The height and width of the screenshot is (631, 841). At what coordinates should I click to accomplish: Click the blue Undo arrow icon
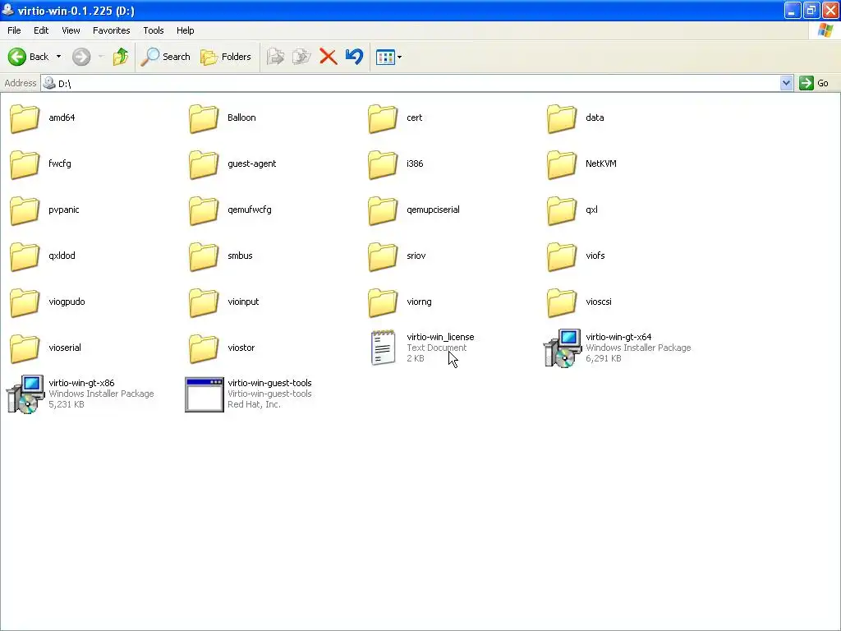pos(355,57)
